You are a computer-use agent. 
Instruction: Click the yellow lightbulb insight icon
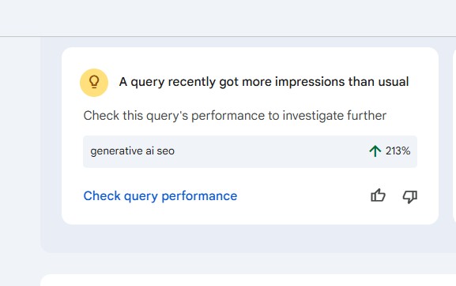point(94,83)
